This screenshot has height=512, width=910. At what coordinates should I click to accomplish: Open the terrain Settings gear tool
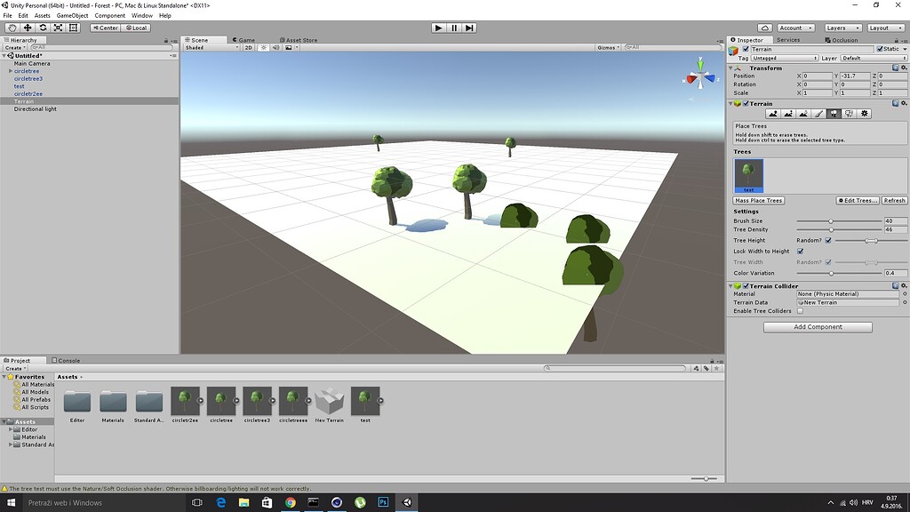(x=864, y=114)
